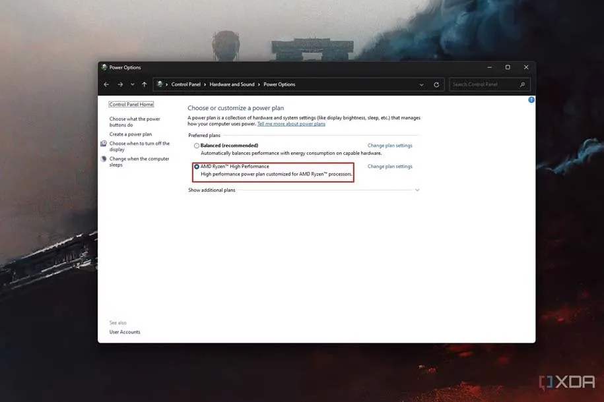Open the recent locations dropdown arrow
Image resolution: width=604 pixels, height=402 pixels.
[132, 84]
